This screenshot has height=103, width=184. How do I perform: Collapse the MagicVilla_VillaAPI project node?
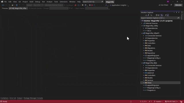[x=142, y=33]
